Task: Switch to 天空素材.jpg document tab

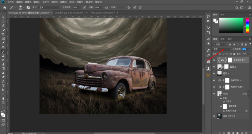Action: coord(70,13)
